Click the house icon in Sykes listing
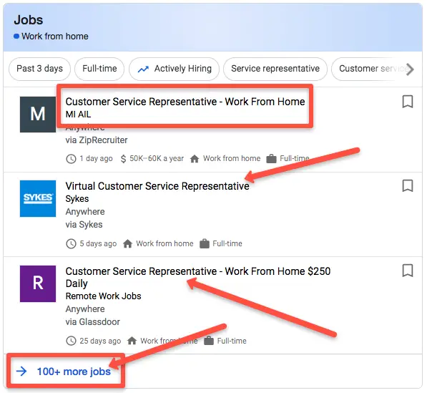Screen dimensions: 427x393 [x=127, y=243]
